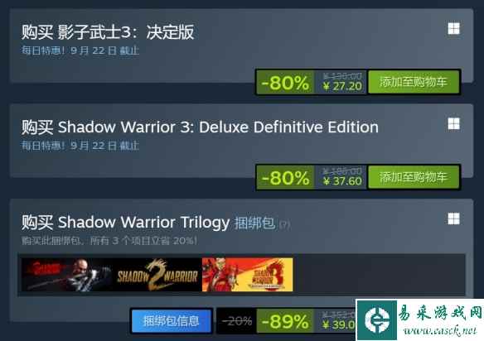
Task: Click Windows icon on Shadow Warrior Trilogy bundle
Action: (454, 219)
